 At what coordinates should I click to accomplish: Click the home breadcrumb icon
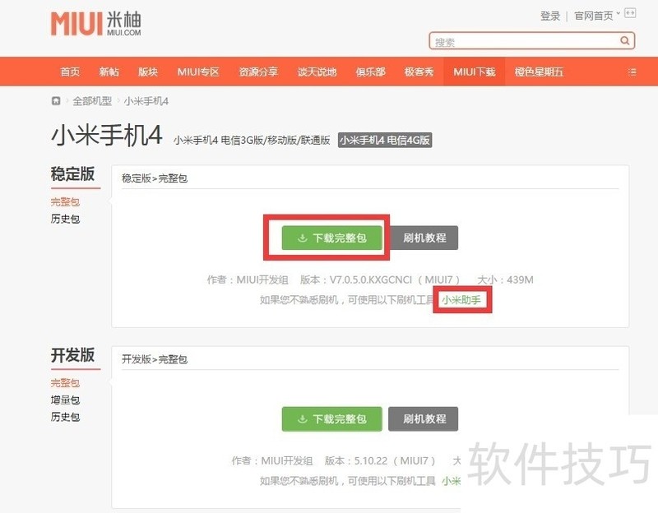[56, 100]
